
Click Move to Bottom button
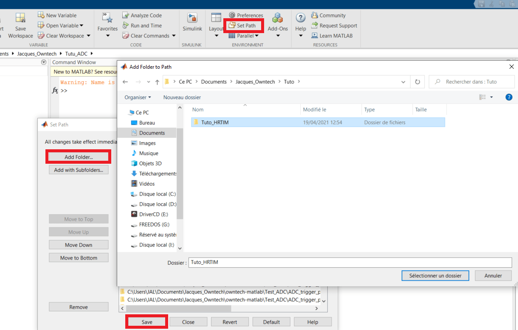click(79, 258)
